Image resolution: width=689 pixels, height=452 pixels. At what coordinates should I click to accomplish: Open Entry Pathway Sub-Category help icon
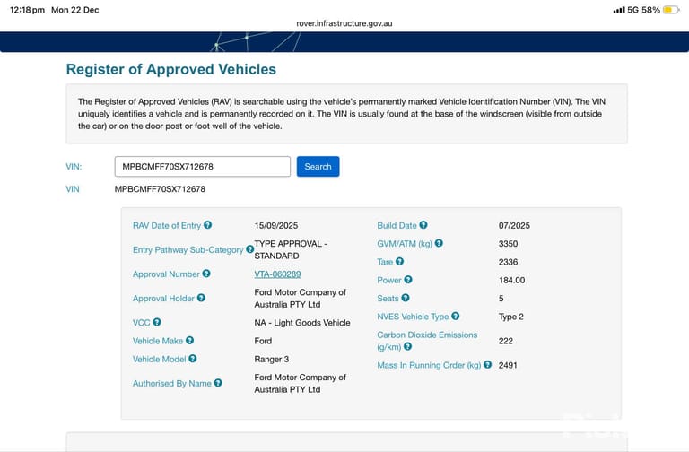(x=249, y=249)
